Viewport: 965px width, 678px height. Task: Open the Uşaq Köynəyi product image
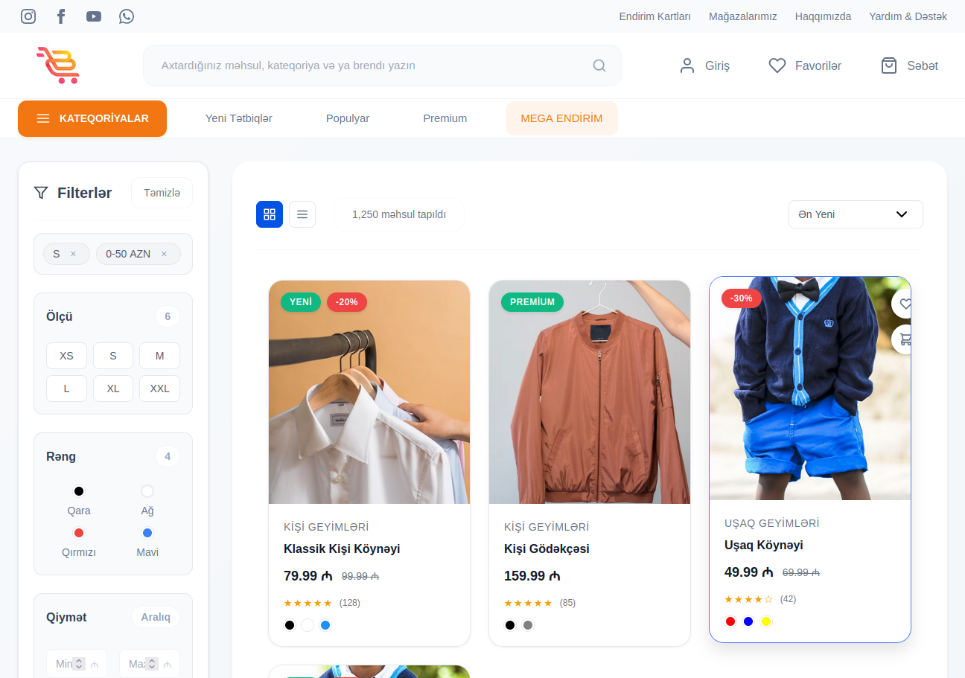[x=810, y=388]
